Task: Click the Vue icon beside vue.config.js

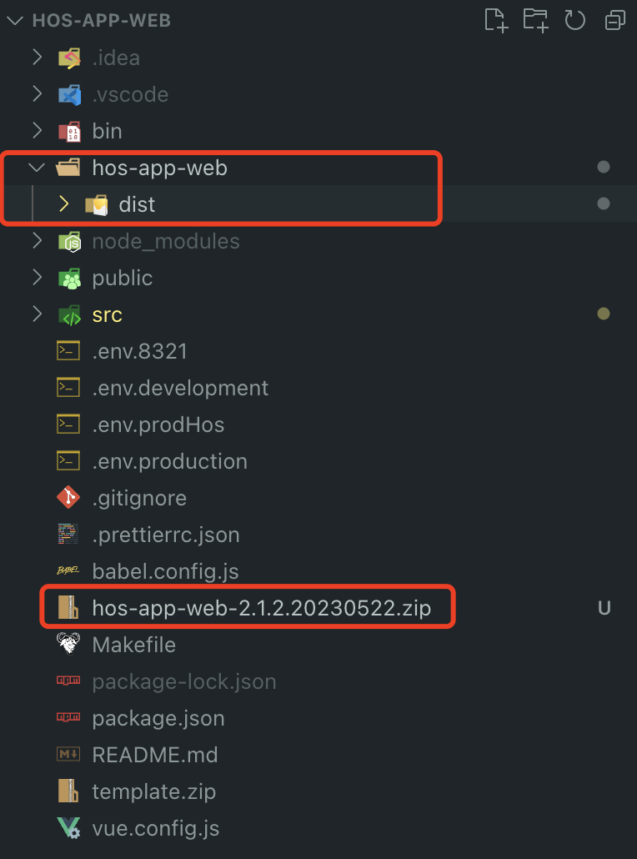Action: click(68, 828)
